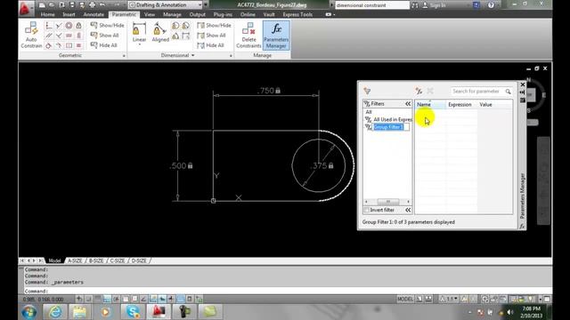
Task: Select Equal geometric constraint icon
Action: coord(78,45)
